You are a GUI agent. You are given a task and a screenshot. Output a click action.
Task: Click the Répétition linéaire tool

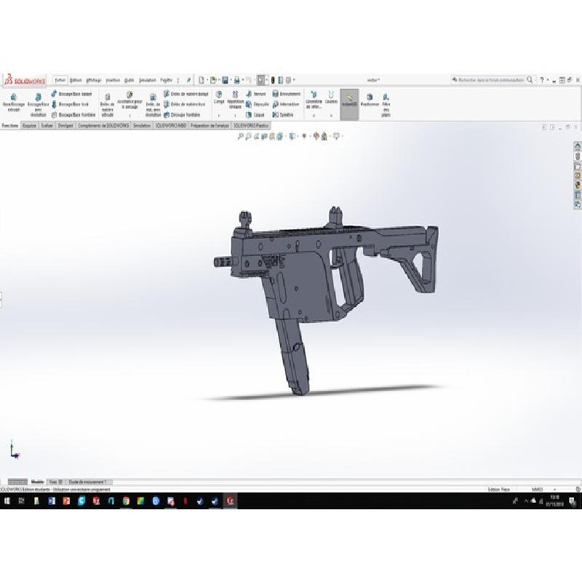tap(235, 99)
